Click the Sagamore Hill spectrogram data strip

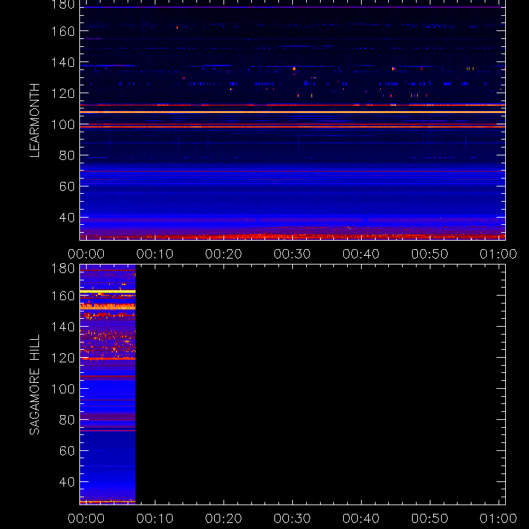coord(108,385)
